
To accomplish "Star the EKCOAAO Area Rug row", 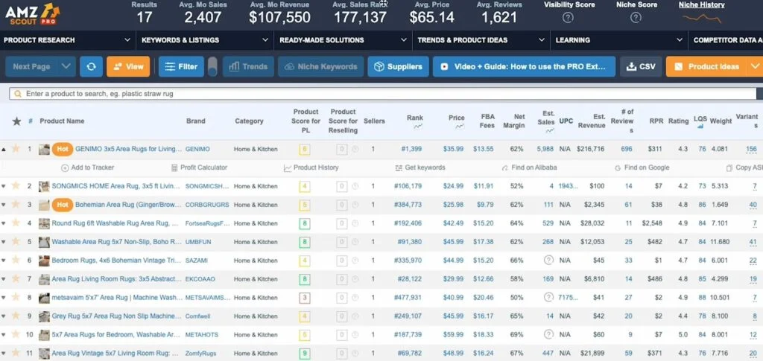I will [x=16, y=279].
